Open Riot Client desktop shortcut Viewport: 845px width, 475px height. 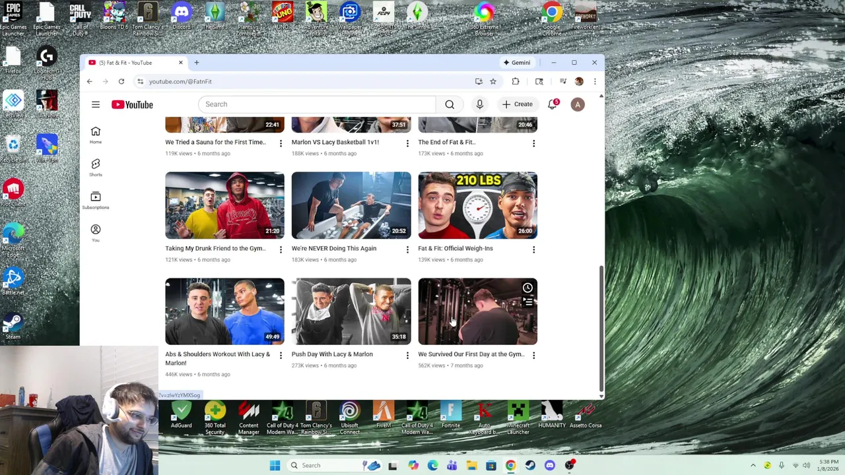tap(13, 193)
